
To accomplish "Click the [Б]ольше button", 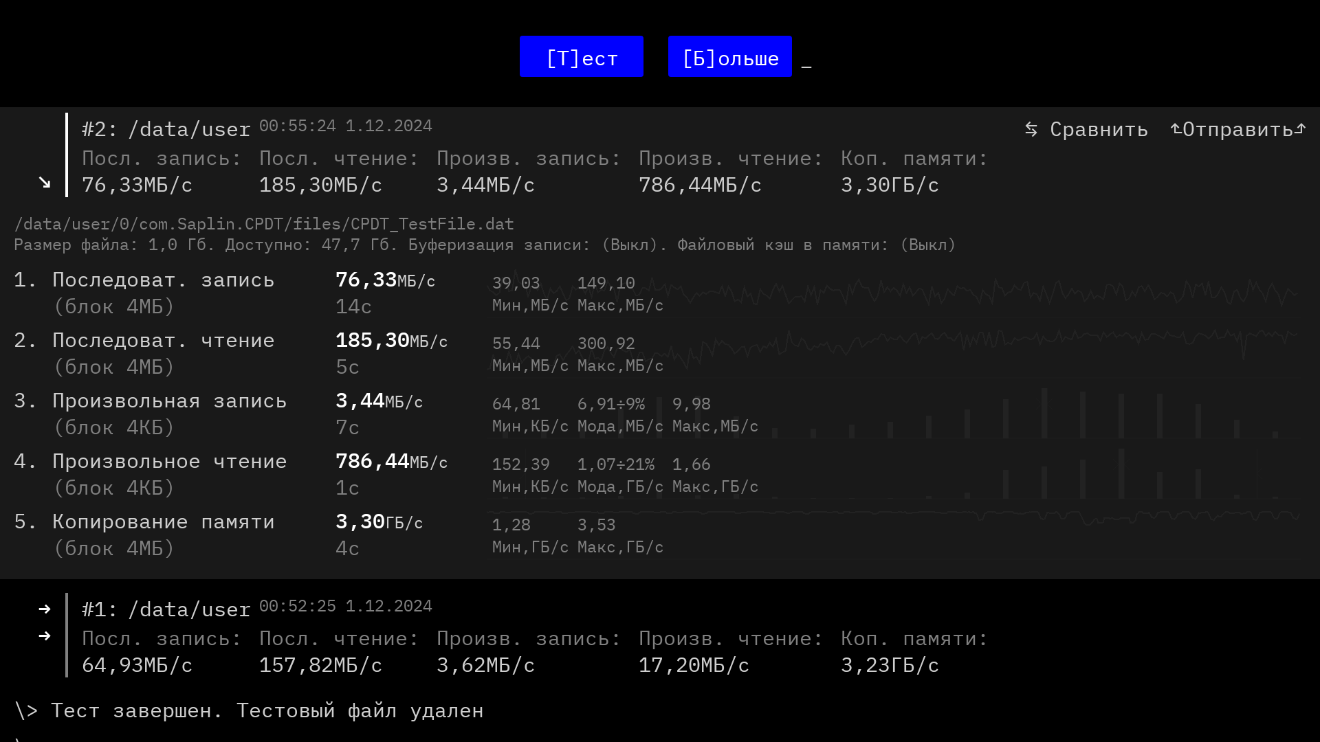I will [729, 57].
